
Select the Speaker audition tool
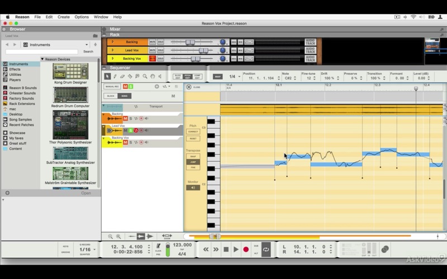[x=160, y=76]
